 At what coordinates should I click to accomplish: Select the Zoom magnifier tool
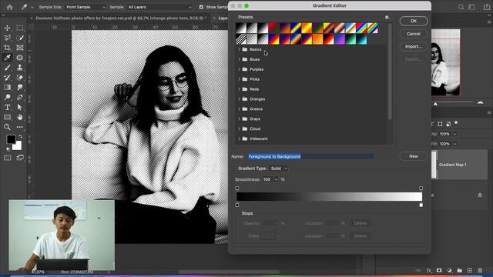[x=7, y=127]
